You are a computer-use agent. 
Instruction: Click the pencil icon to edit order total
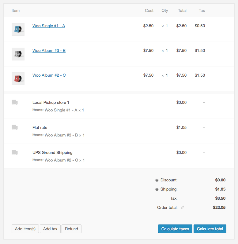click(x=183, y=208)
